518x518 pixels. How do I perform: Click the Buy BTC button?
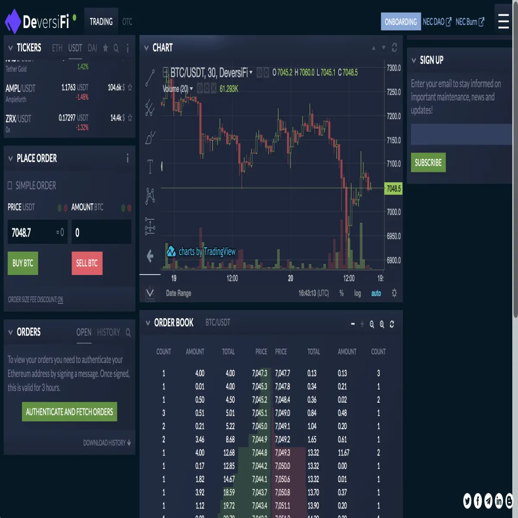click(23, 263)
